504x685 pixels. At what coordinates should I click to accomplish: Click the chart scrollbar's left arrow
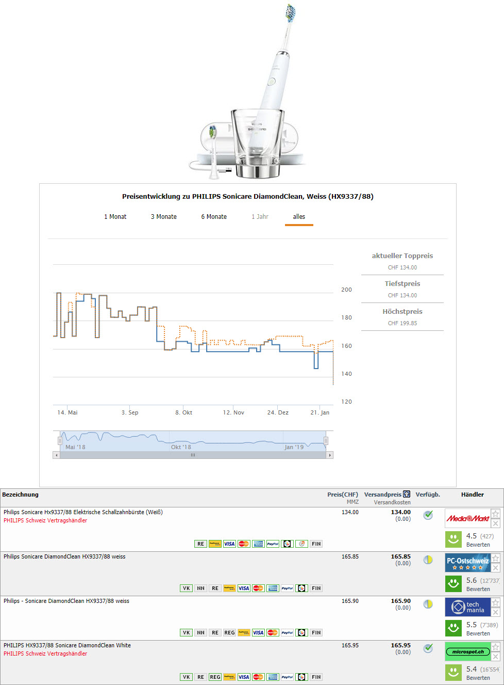pos(56,455)
